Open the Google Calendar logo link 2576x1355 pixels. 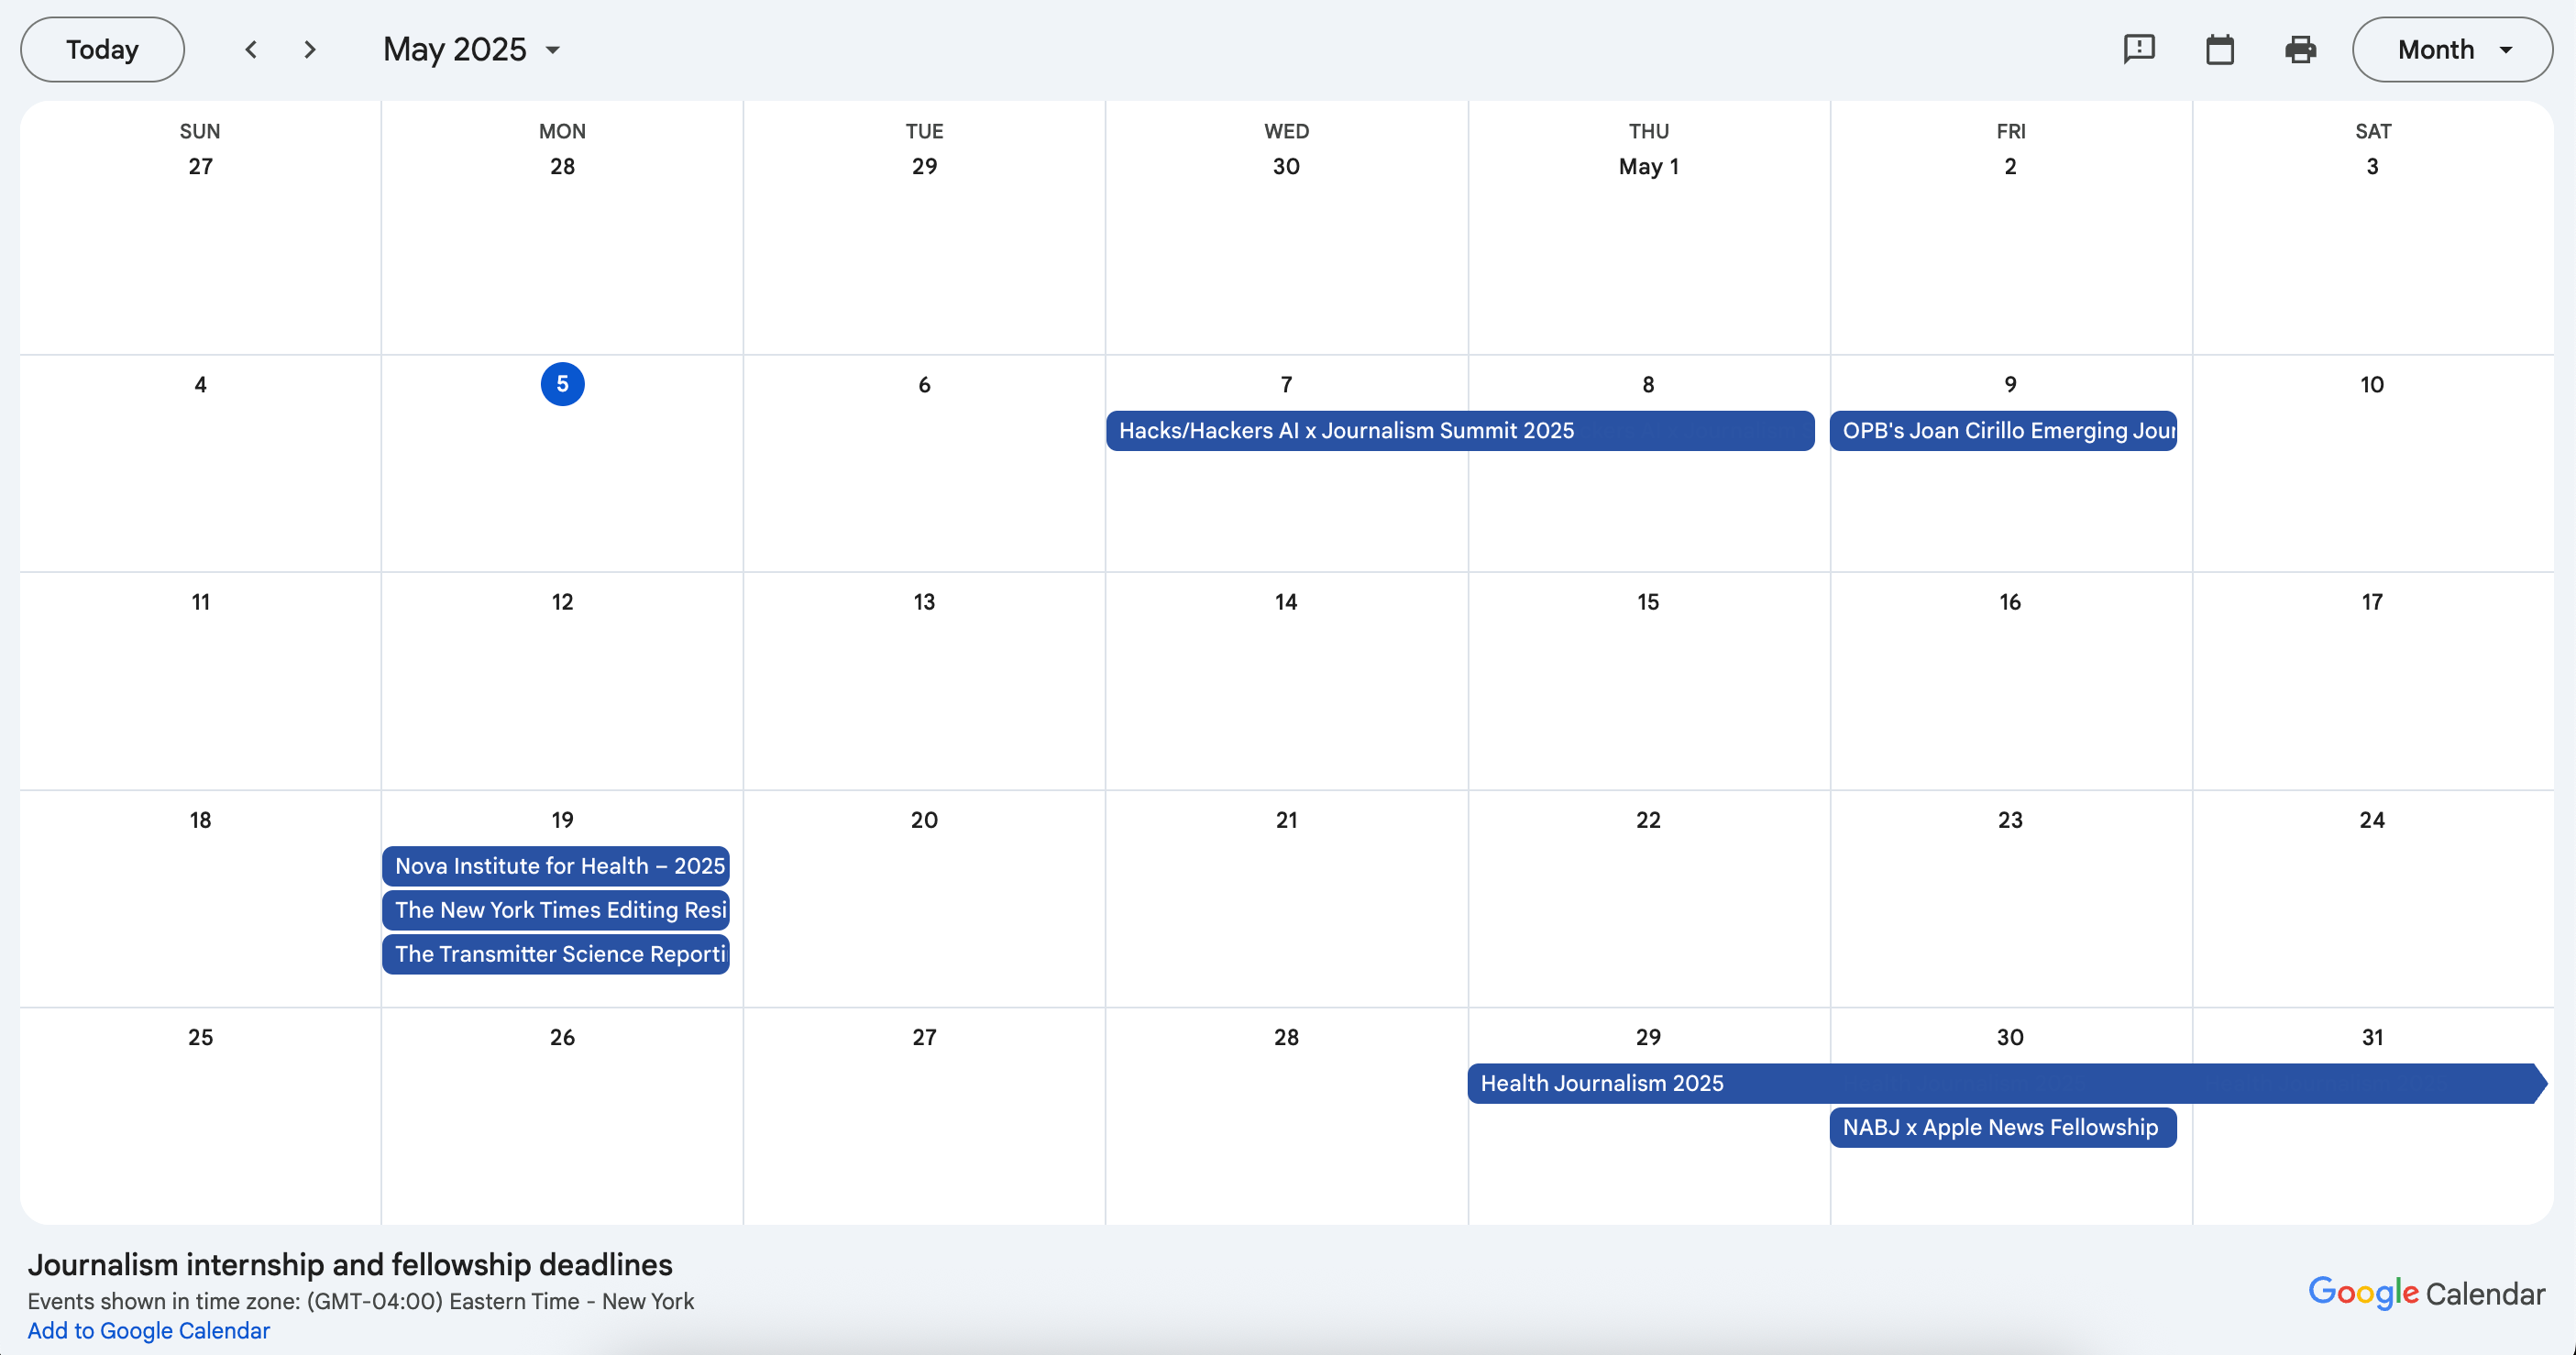tap(2426, 1293)
